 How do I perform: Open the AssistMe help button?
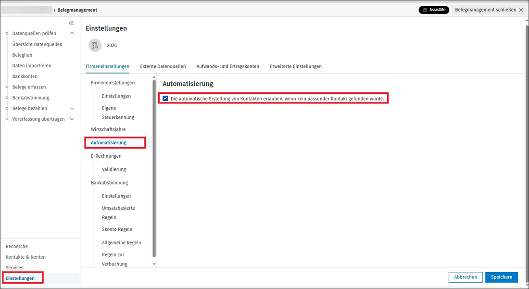[x=434, y=10]
